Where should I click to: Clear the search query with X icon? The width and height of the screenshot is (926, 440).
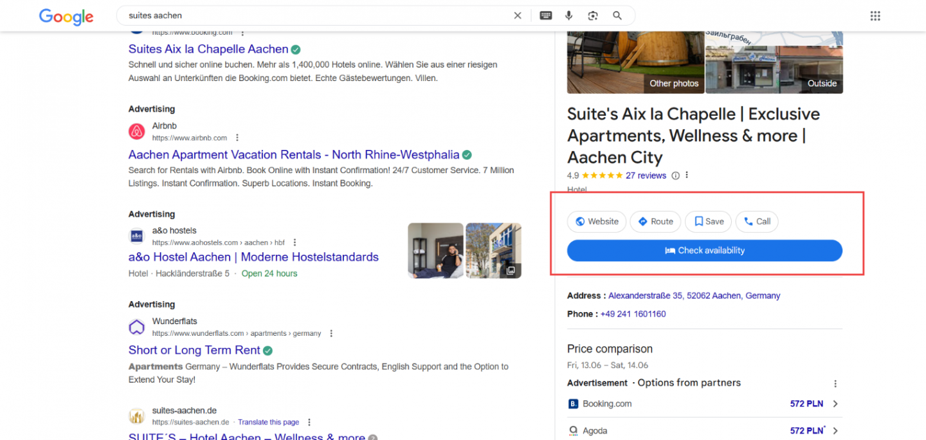pyautogui.click(x=518, y=15)
